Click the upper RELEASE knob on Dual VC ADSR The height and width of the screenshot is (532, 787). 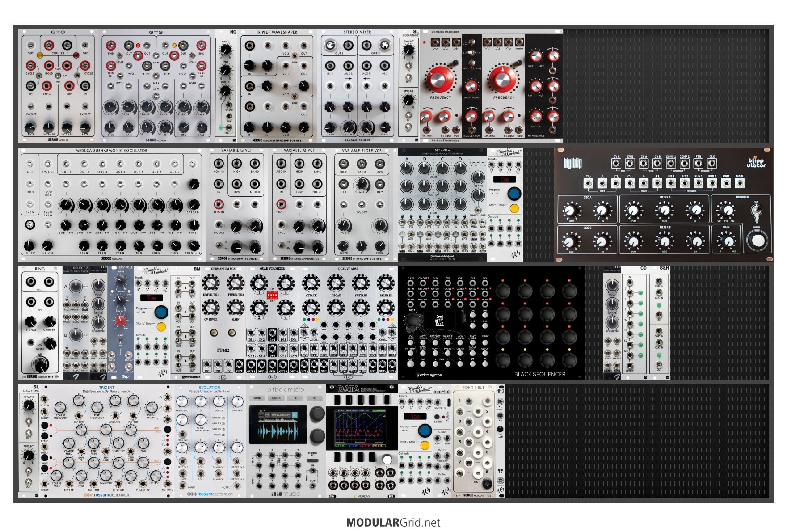pyautogui.click(x=385, y=283)
